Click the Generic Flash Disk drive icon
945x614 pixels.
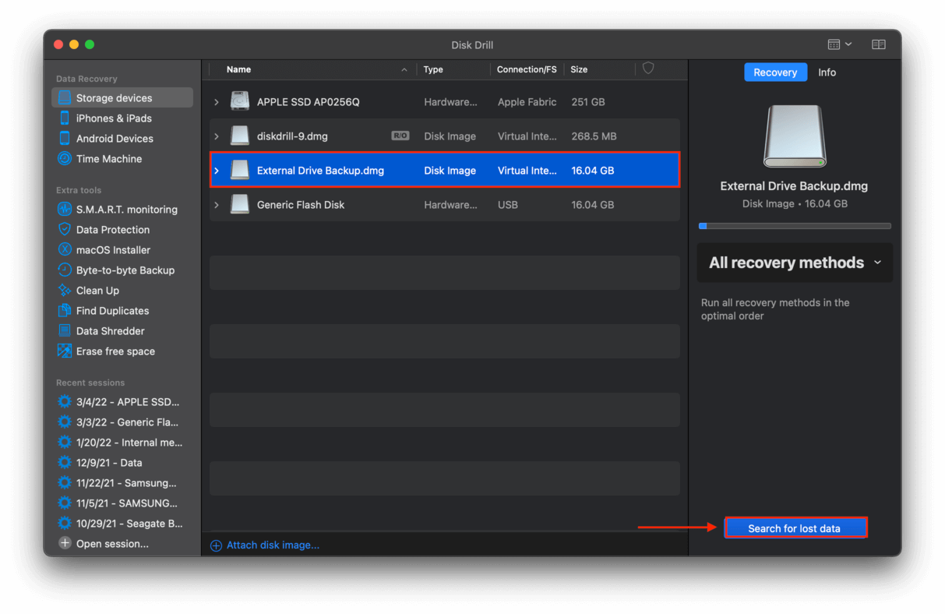point(240,205)
